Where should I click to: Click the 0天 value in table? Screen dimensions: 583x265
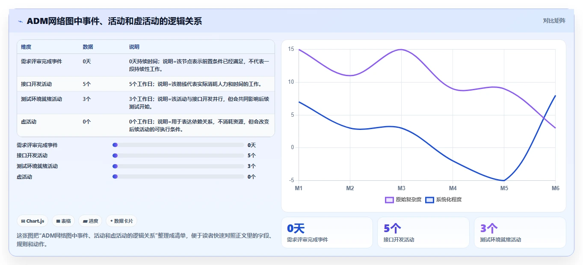click(87, 62)
